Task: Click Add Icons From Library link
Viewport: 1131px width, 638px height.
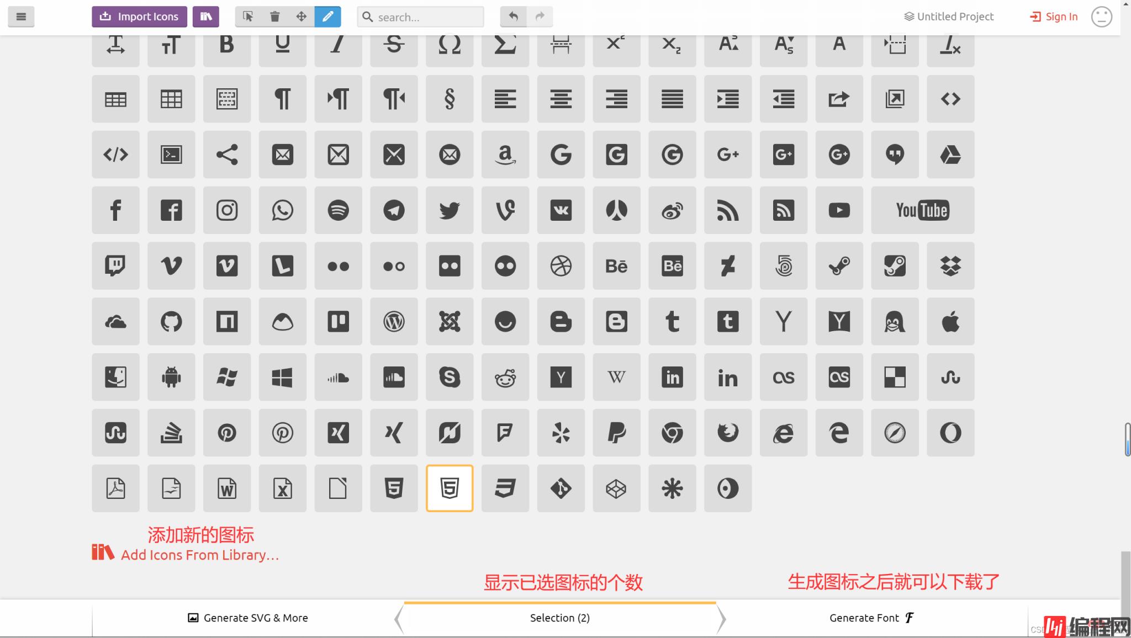Action: pyautogui.click(x=199, y=554)
